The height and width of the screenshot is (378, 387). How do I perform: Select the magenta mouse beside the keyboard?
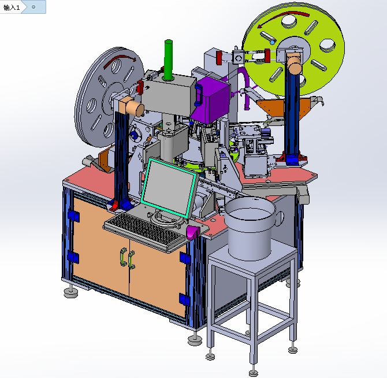tap(193, 232)
